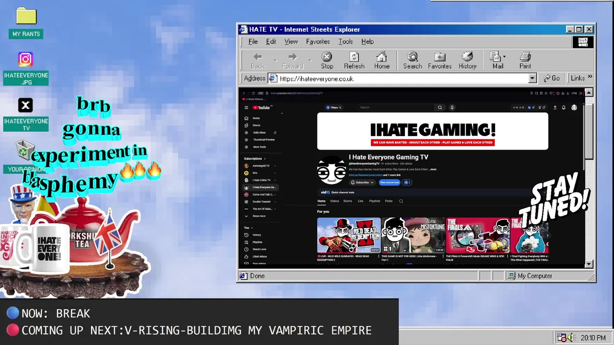
Task: Click the scrollbar down arrow
Action: (589, 264)
